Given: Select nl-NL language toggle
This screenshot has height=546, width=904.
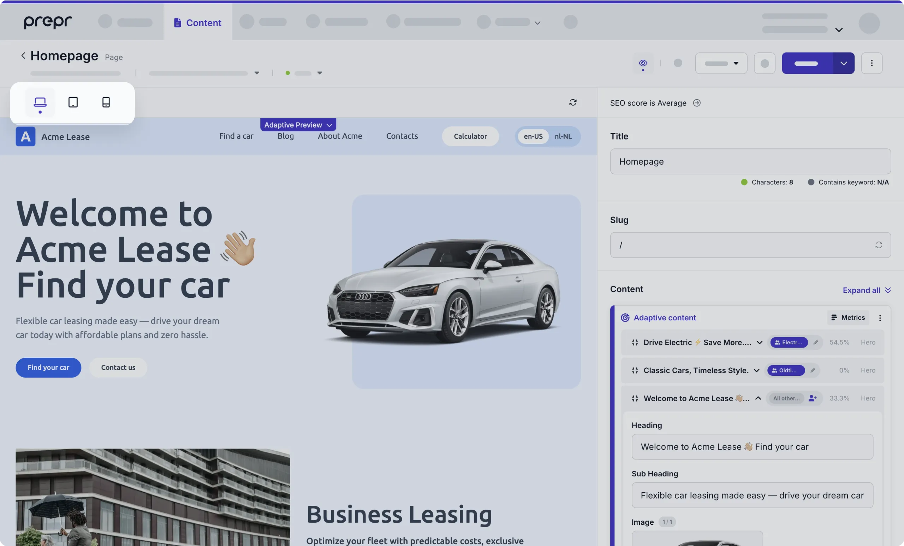Looking at the screenshot, I should tap(563, 136).
